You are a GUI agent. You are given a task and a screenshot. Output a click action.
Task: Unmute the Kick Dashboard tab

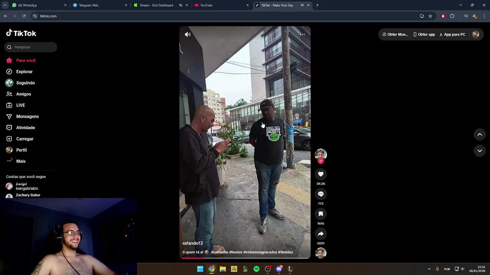click(181, 5)
